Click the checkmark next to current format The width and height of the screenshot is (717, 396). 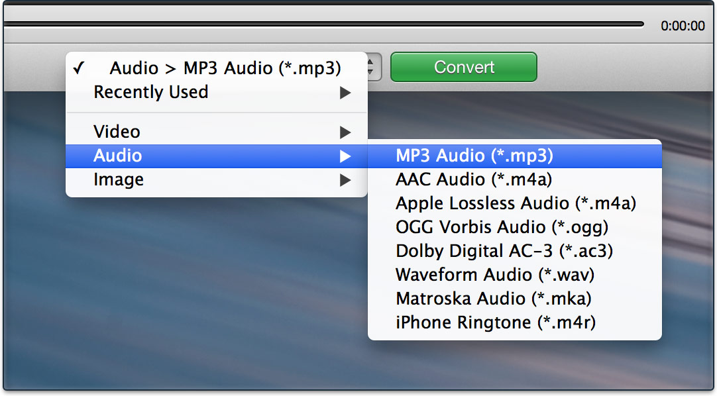coord(80,67)
